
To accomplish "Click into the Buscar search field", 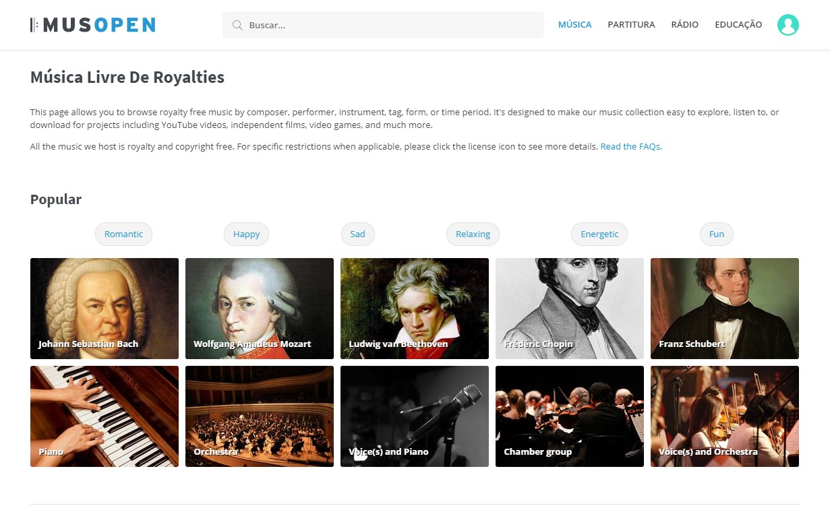I will coord(383,25).
